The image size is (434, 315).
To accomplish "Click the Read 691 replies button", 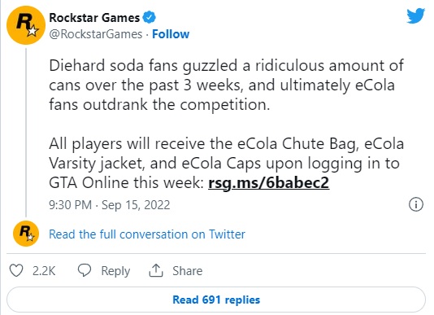I will (216, 300).
